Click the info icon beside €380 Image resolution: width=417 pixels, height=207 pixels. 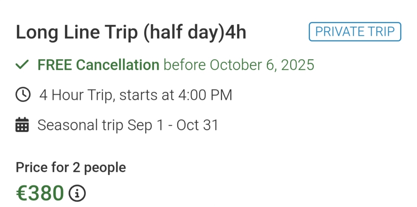click(x=77, y=193)
